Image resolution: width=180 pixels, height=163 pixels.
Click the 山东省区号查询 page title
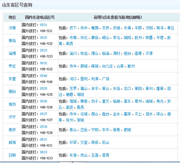coord(17,5)
